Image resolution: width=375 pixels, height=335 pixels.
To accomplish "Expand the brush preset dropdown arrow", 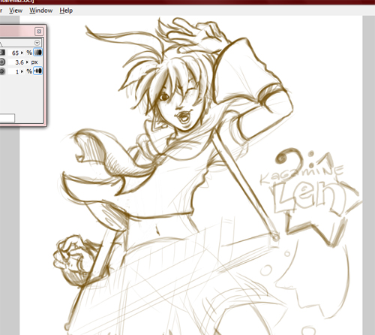I will (x=37, y=43).
